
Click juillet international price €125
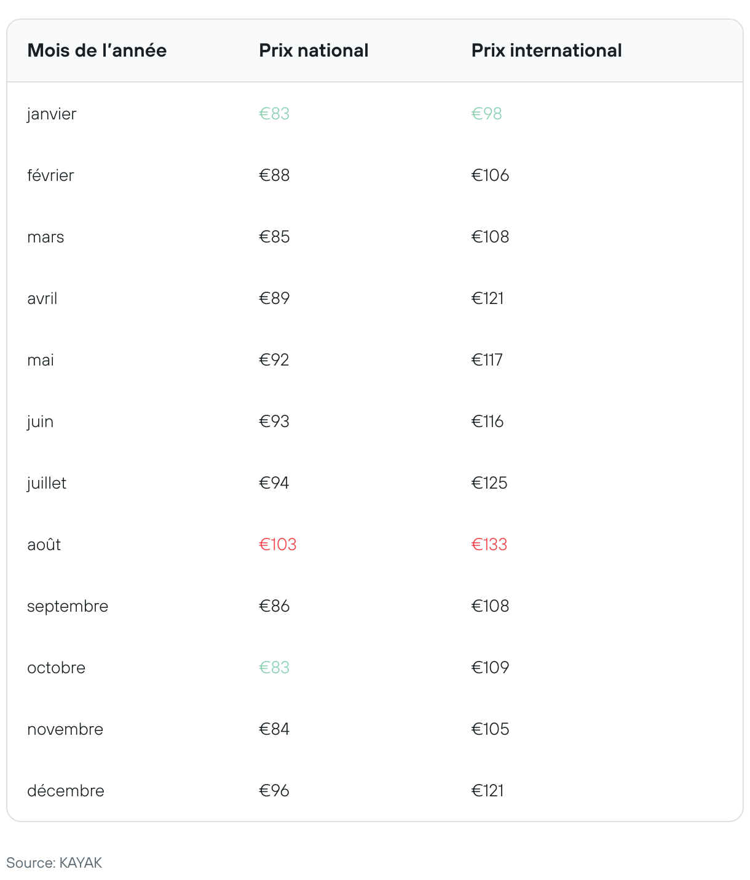(x=489, y=483)
